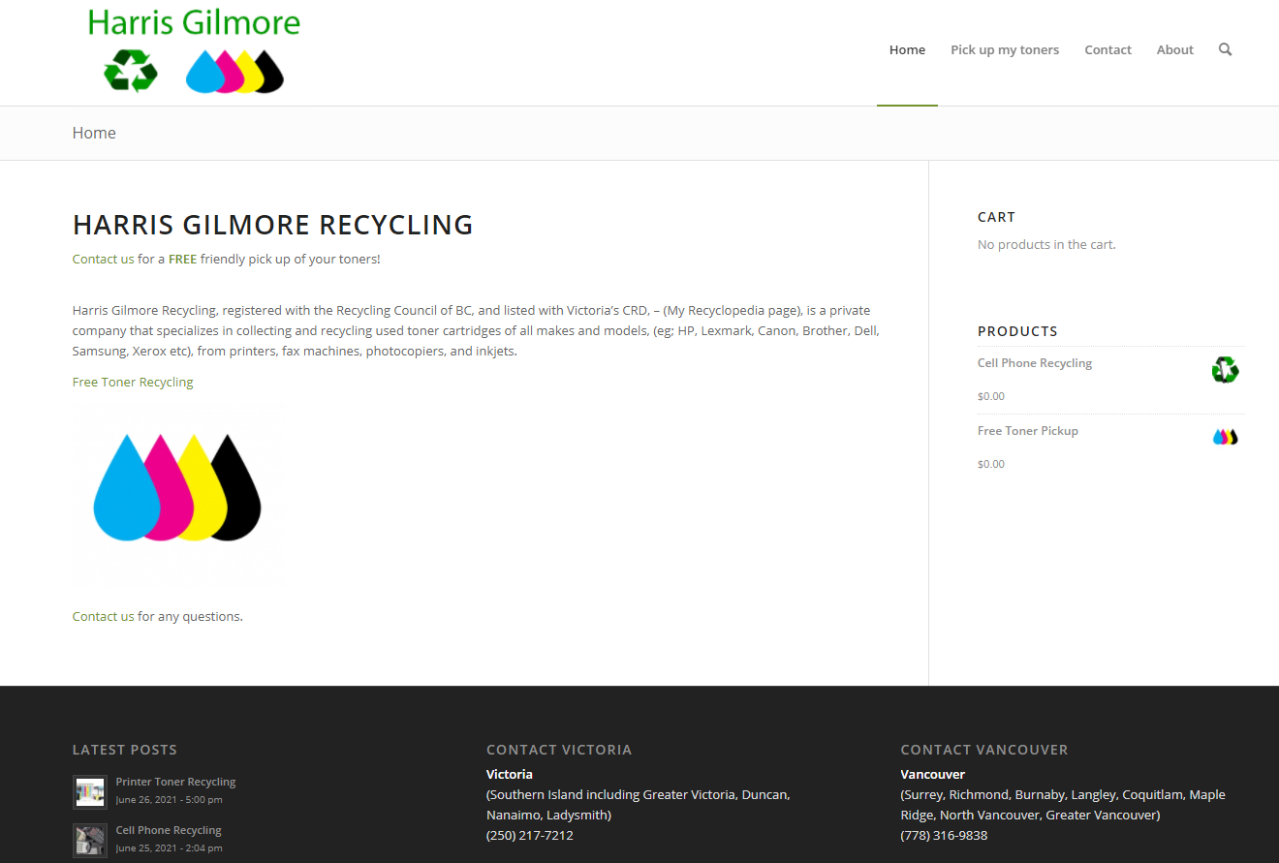The width and height of the screenshot is (1279, 863).
Task: Click the Harris Gilmore Recycling heading
Action: tap(272, 225)
